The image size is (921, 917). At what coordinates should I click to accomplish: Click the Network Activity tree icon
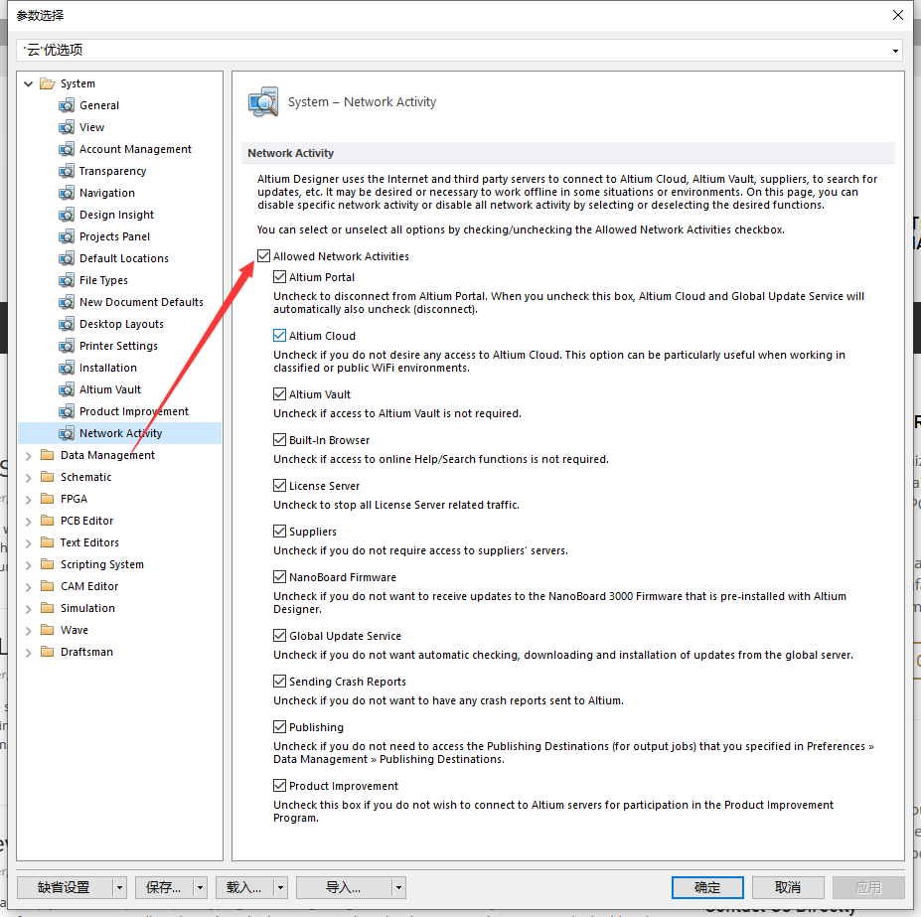point(67,433)
